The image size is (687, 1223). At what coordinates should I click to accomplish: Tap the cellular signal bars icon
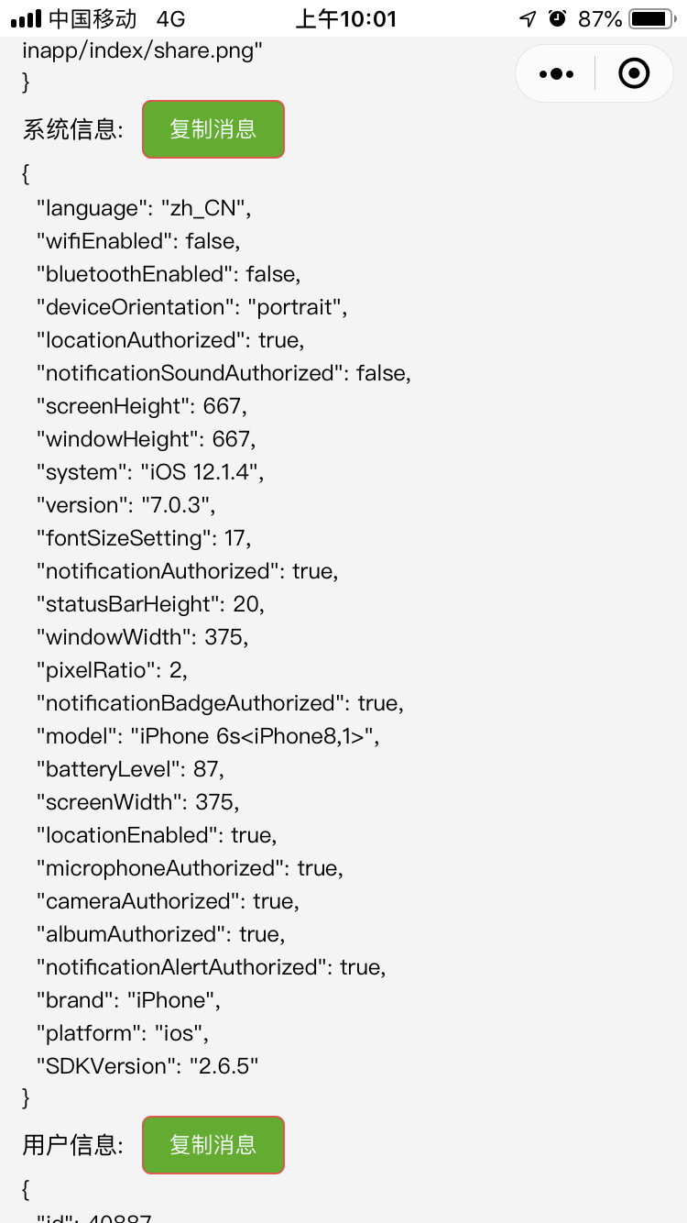coord(27,18)
